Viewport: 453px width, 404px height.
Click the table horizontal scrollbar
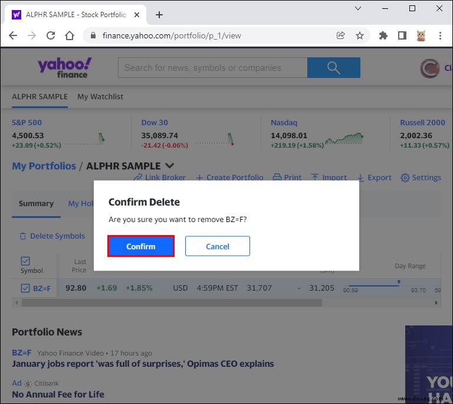tap(172, 303)
